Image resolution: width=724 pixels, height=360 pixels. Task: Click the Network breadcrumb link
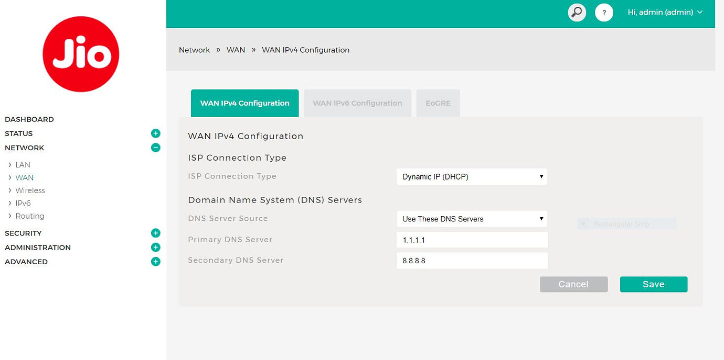coord(194,50)
